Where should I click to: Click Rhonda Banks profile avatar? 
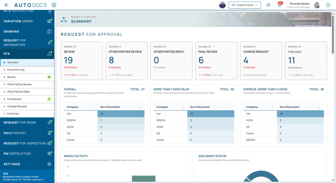pos(317,5)
